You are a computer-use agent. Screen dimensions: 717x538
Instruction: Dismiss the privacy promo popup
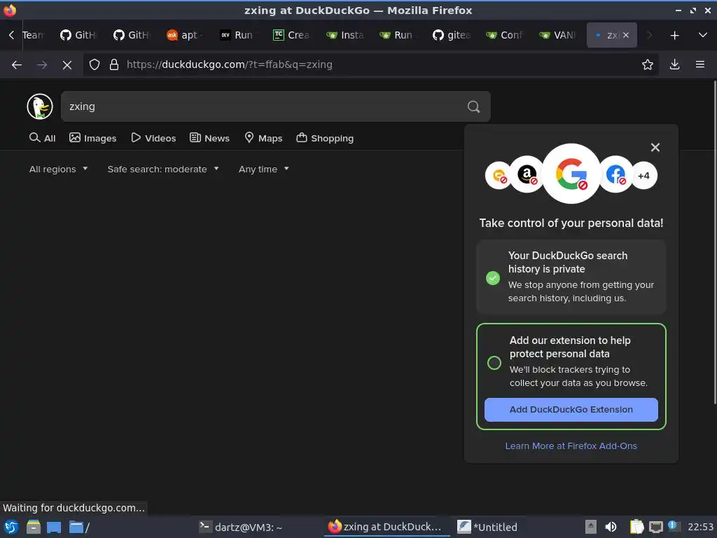(x=655, y=147)
